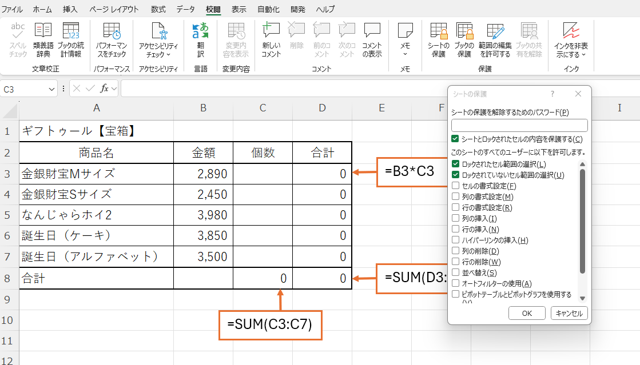640x365 pixels.
Task: Click the シート保護 (Protect Sheet) icon
Action: point(438,39)
